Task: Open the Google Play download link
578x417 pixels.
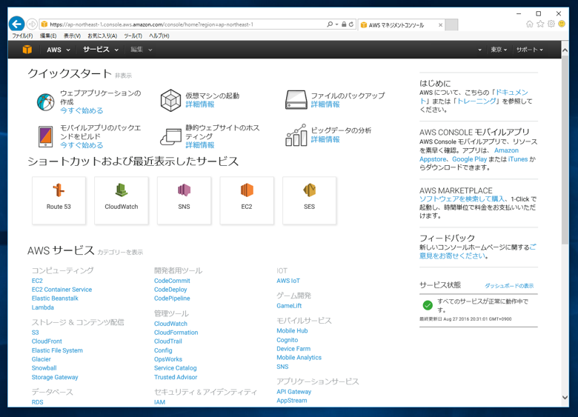Action: 469,159
